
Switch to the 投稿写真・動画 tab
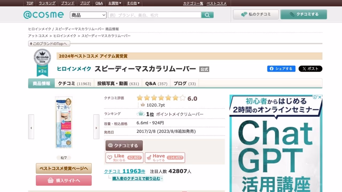118,83
